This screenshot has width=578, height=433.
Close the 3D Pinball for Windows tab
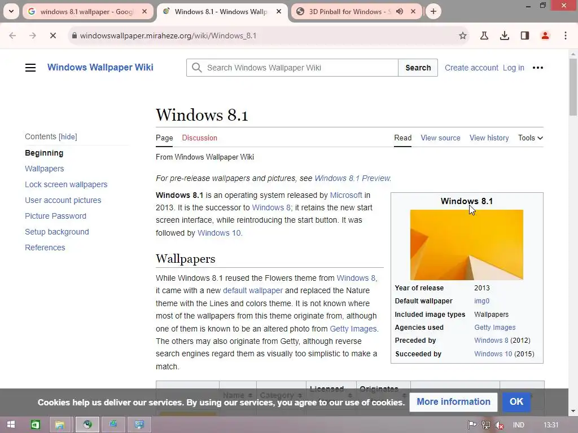413,11
